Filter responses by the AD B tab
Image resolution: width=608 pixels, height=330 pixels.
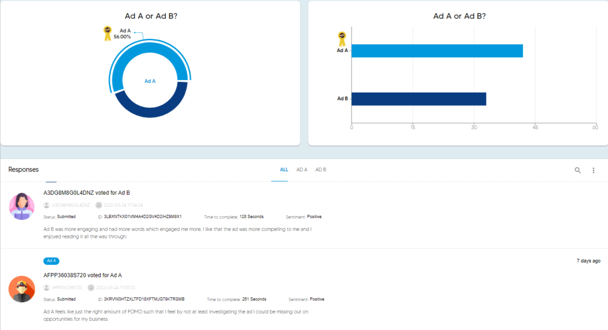click(321, 169)
